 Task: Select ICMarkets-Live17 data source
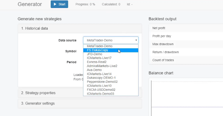click(111, 58)
